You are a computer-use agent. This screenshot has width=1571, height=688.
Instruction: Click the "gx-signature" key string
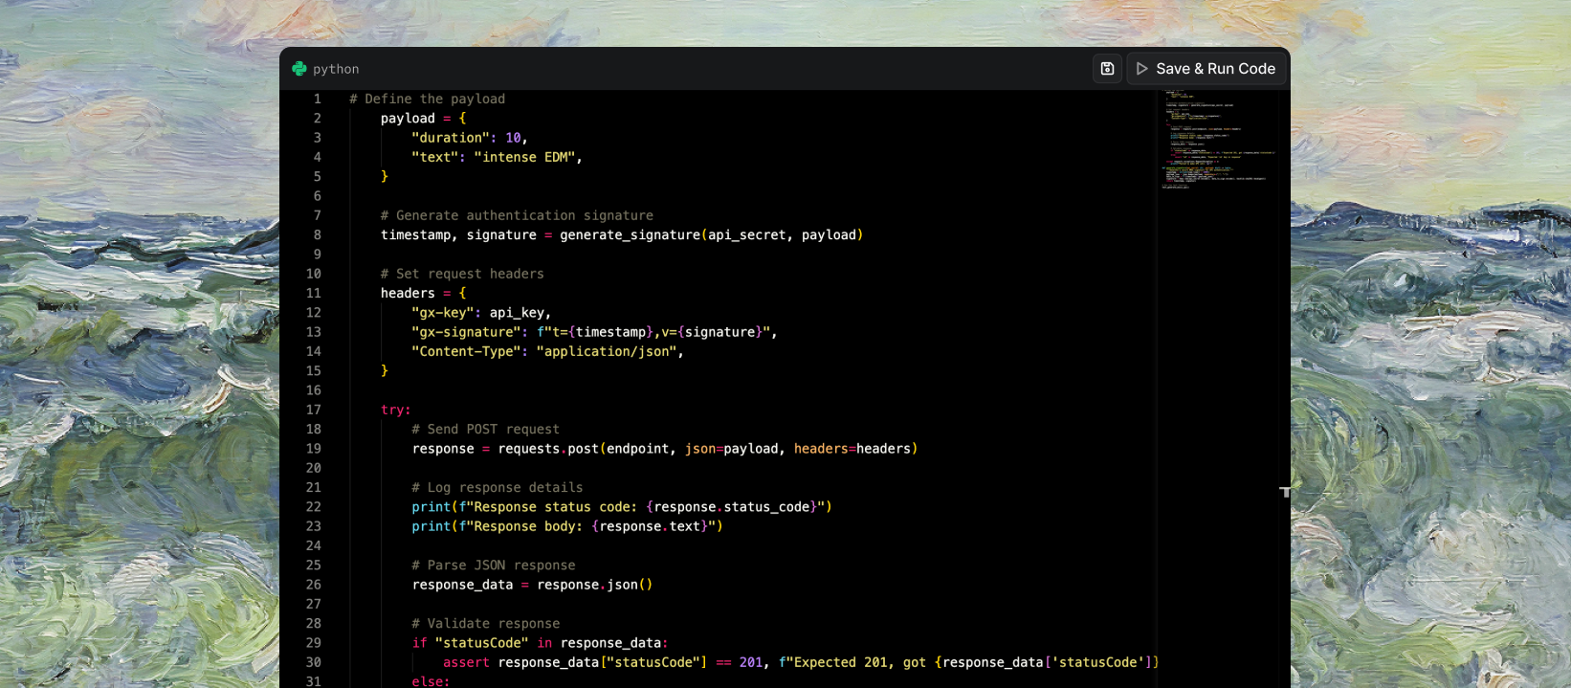click(466, 332)
